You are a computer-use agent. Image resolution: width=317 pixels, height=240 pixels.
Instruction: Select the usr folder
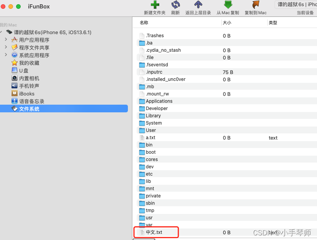(x=149, y=218)
